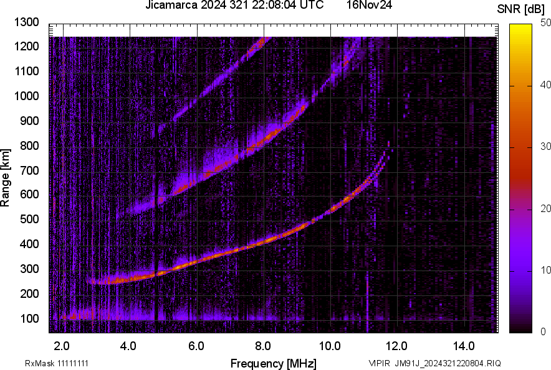Click the 30 dB colorbar label

pos(545,146)
